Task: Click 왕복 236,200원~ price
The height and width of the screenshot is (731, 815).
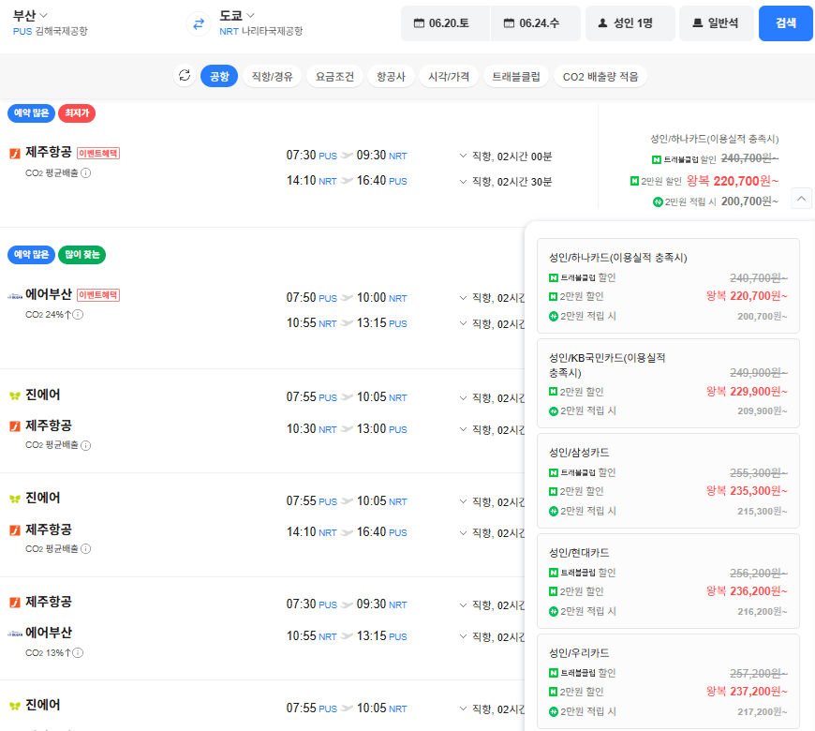Action: point(747,591)
